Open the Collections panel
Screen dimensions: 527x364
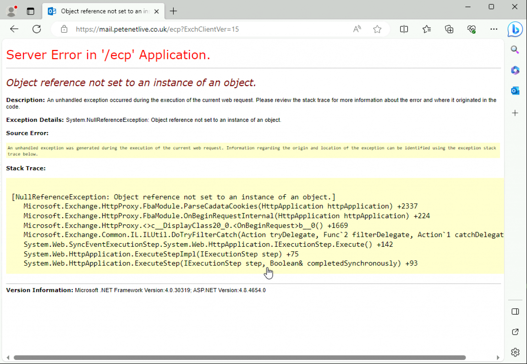449,29
